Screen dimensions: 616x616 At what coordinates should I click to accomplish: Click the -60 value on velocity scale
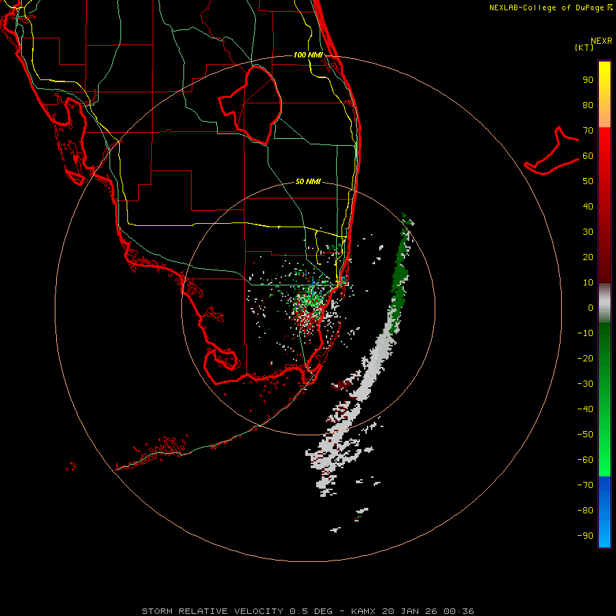pyautogui.click(x=585, y=460)
